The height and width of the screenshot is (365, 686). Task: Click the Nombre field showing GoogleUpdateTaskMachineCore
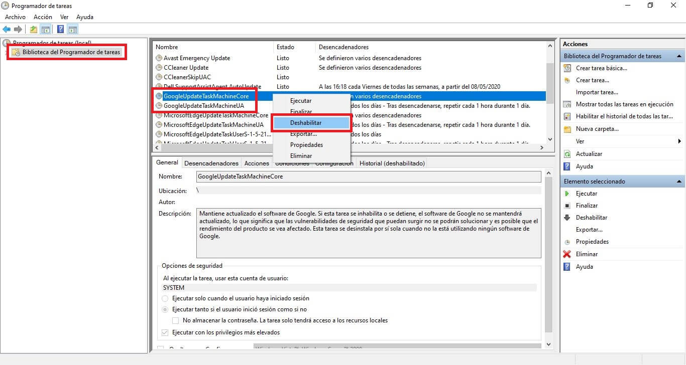[369, 176]
